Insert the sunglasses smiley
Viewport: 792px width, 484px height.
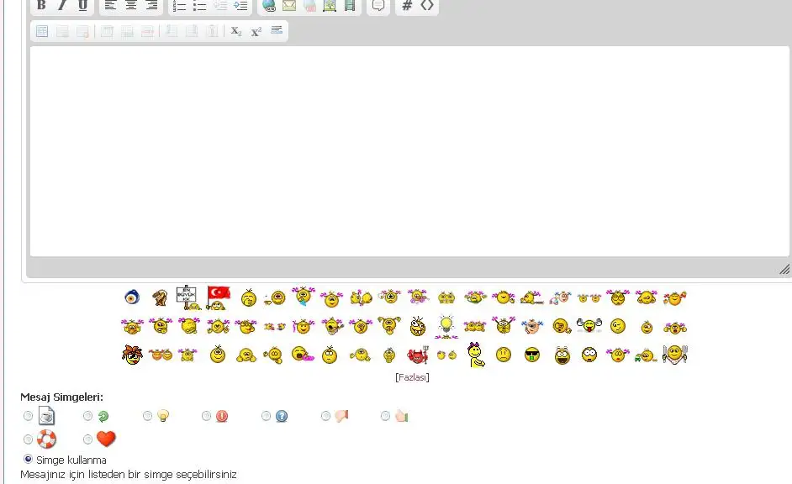point(531,355)
